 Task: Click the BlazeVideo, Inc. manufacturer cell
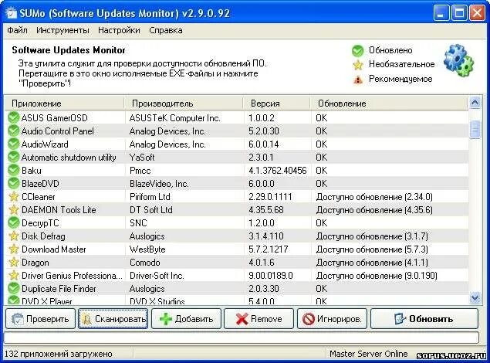(159, 184)
